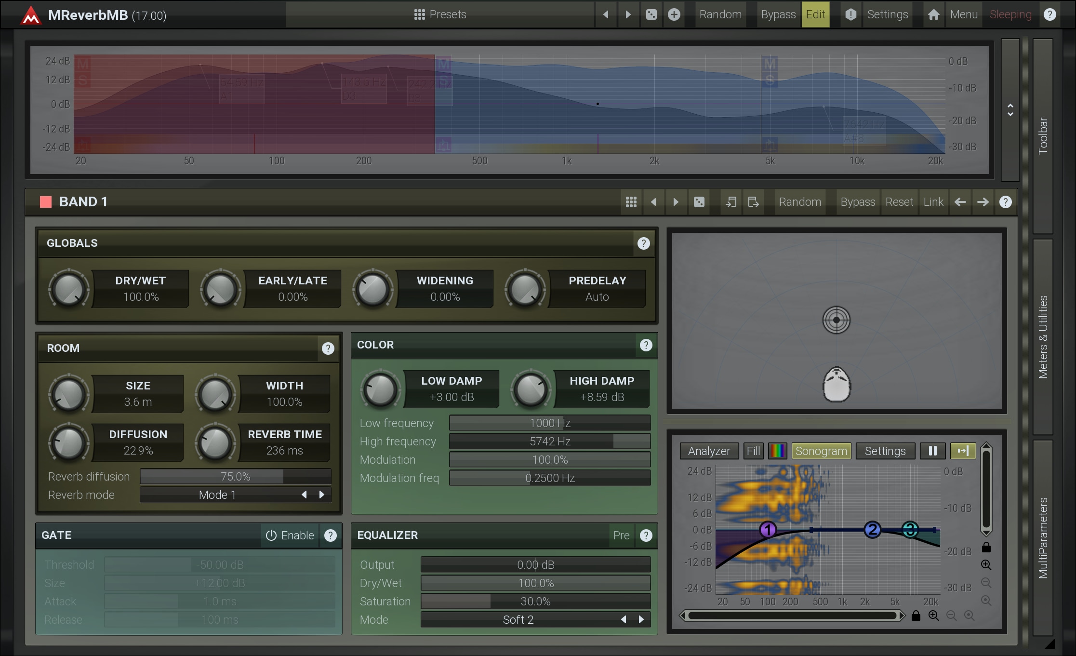Image resolution: width=1076 pixels, height=656 pixels.
Task: Enable the Gate section
Action: click(x=290, y=536)
